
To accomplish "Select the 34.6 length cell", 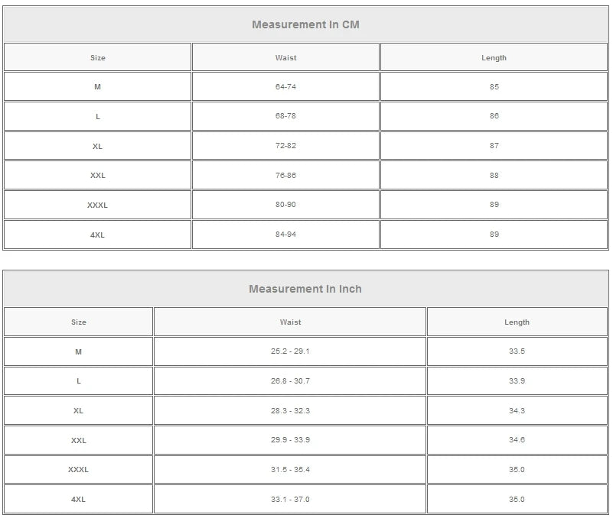I will [517, 440].
